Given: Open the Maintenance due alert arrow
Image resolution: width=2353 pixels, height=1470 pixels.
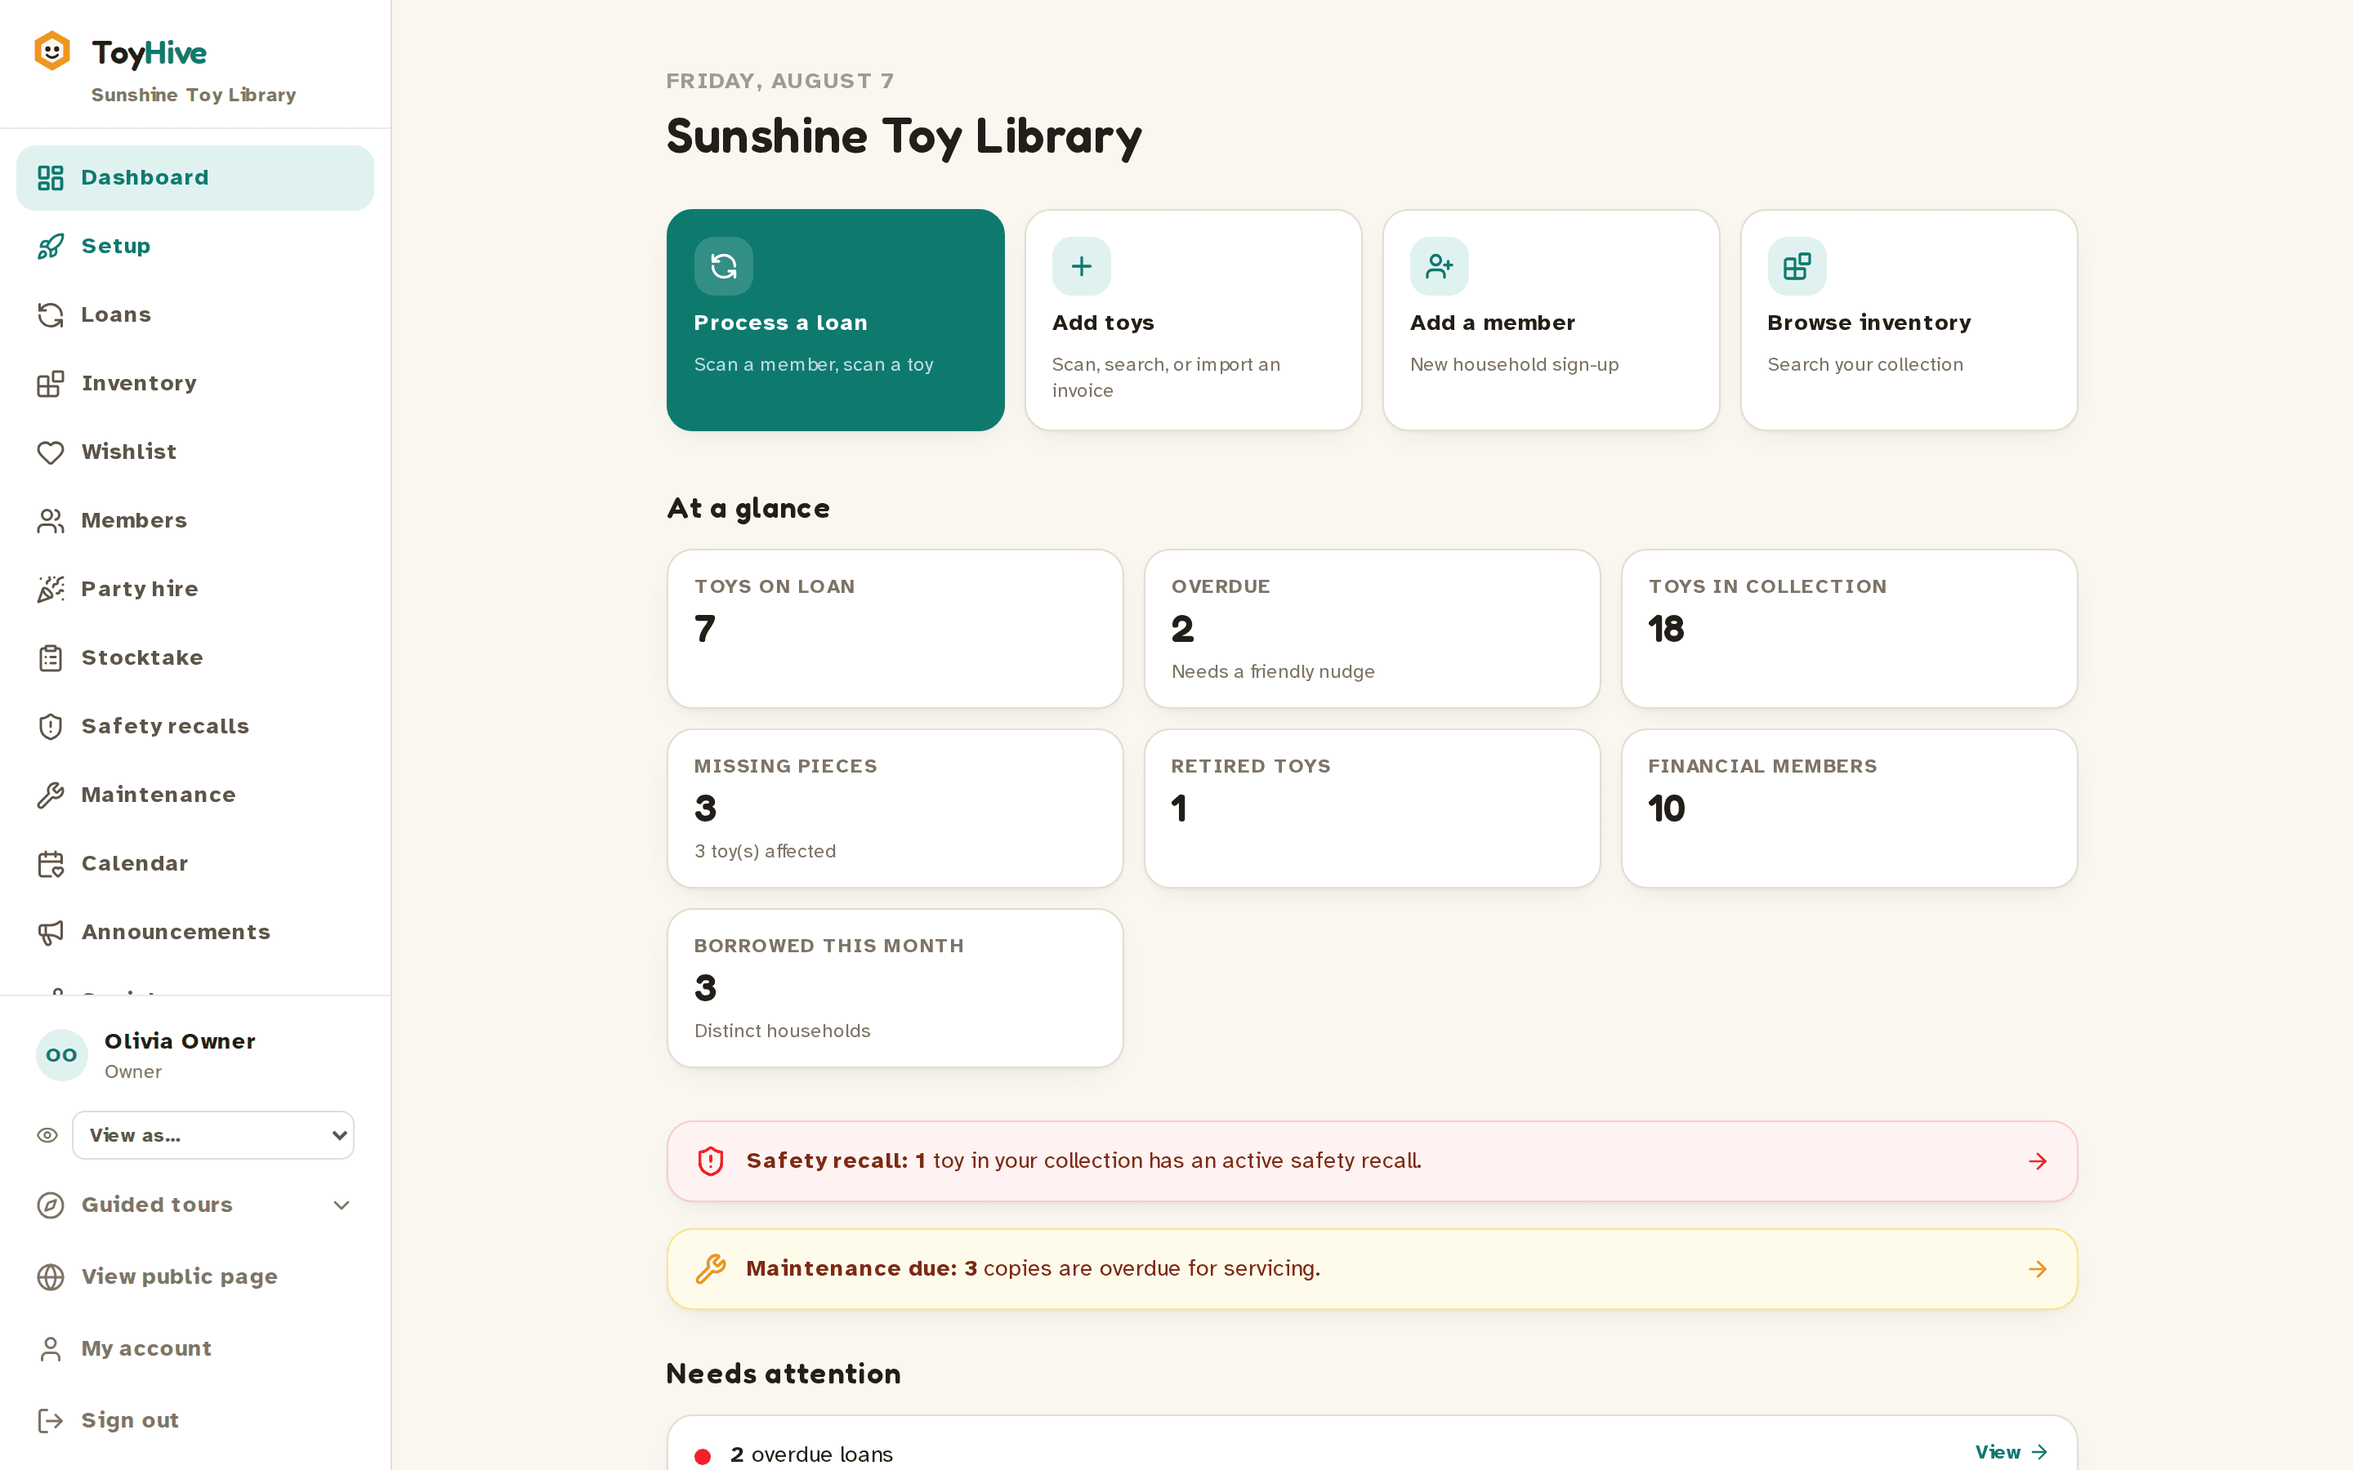Looking at the screenshot, I should coord(2038,1270).
